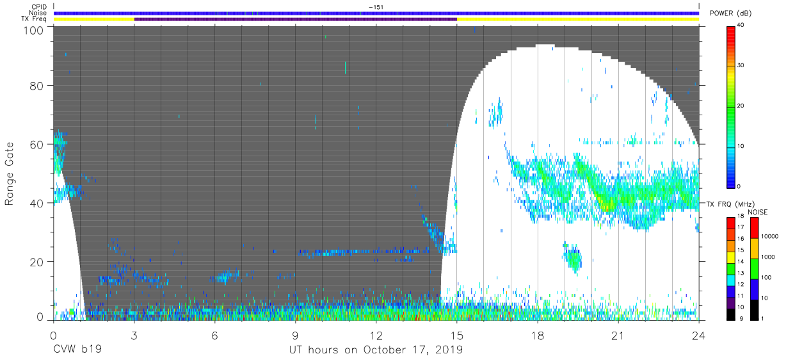Click the 'Noise' row label at top
Viewport: 786px width, 363px height.
37,13
